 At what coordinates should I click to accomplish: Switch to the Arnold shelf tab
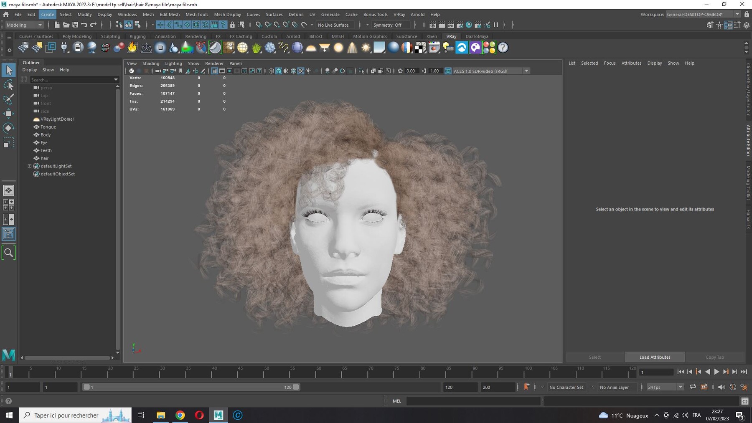[x=293, y=36]
